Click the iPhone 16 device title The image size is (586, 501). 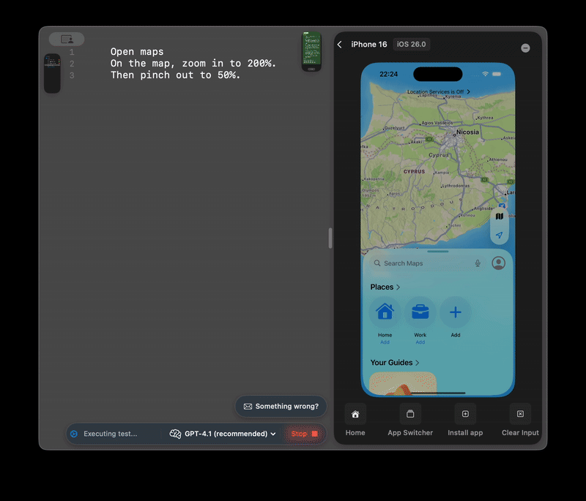click(x=369, y=45)
